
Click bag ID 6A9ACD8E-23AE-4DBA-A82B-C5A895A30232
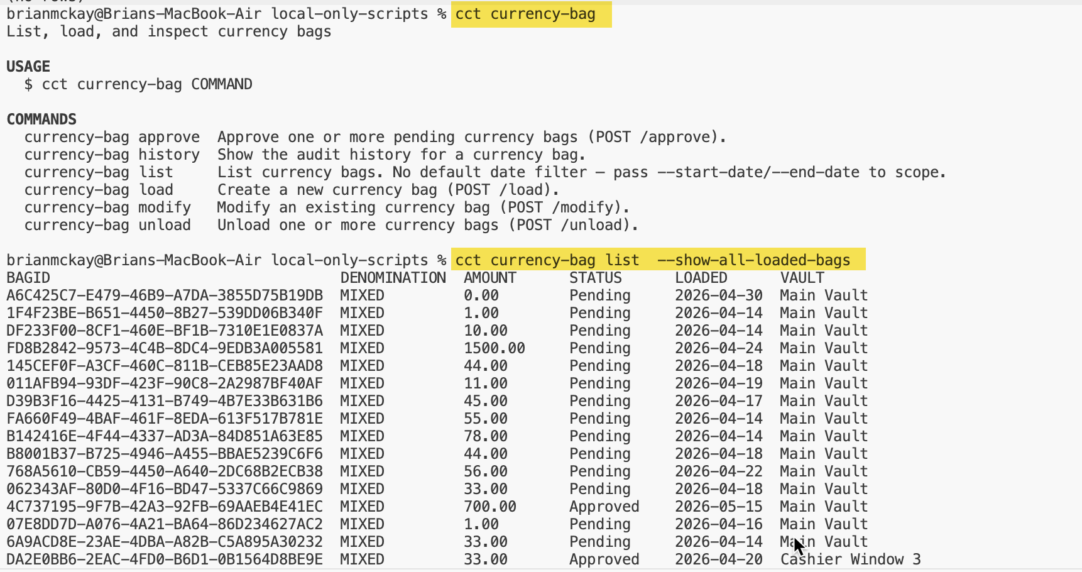pos(165,542)
